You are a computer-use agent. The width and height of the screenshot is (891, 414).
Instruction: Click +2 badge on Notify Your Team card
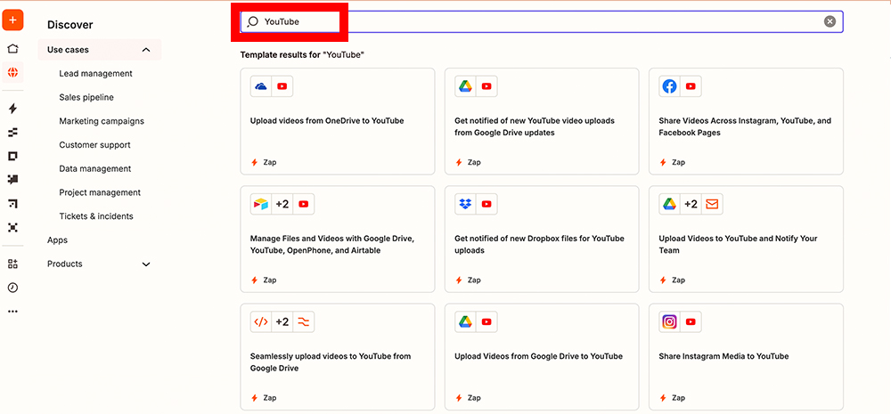(x=691, y=204)
